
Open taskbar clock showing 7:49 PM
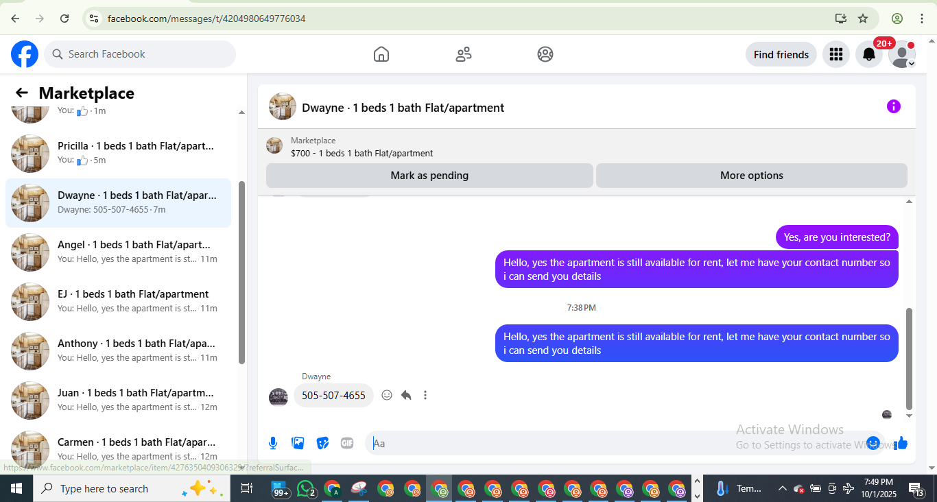pos(878,488)
